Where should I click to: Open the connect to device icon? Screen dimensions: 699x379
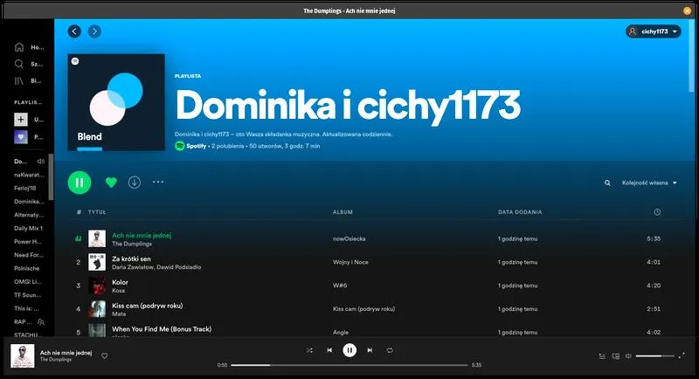(x=616, y=356)
